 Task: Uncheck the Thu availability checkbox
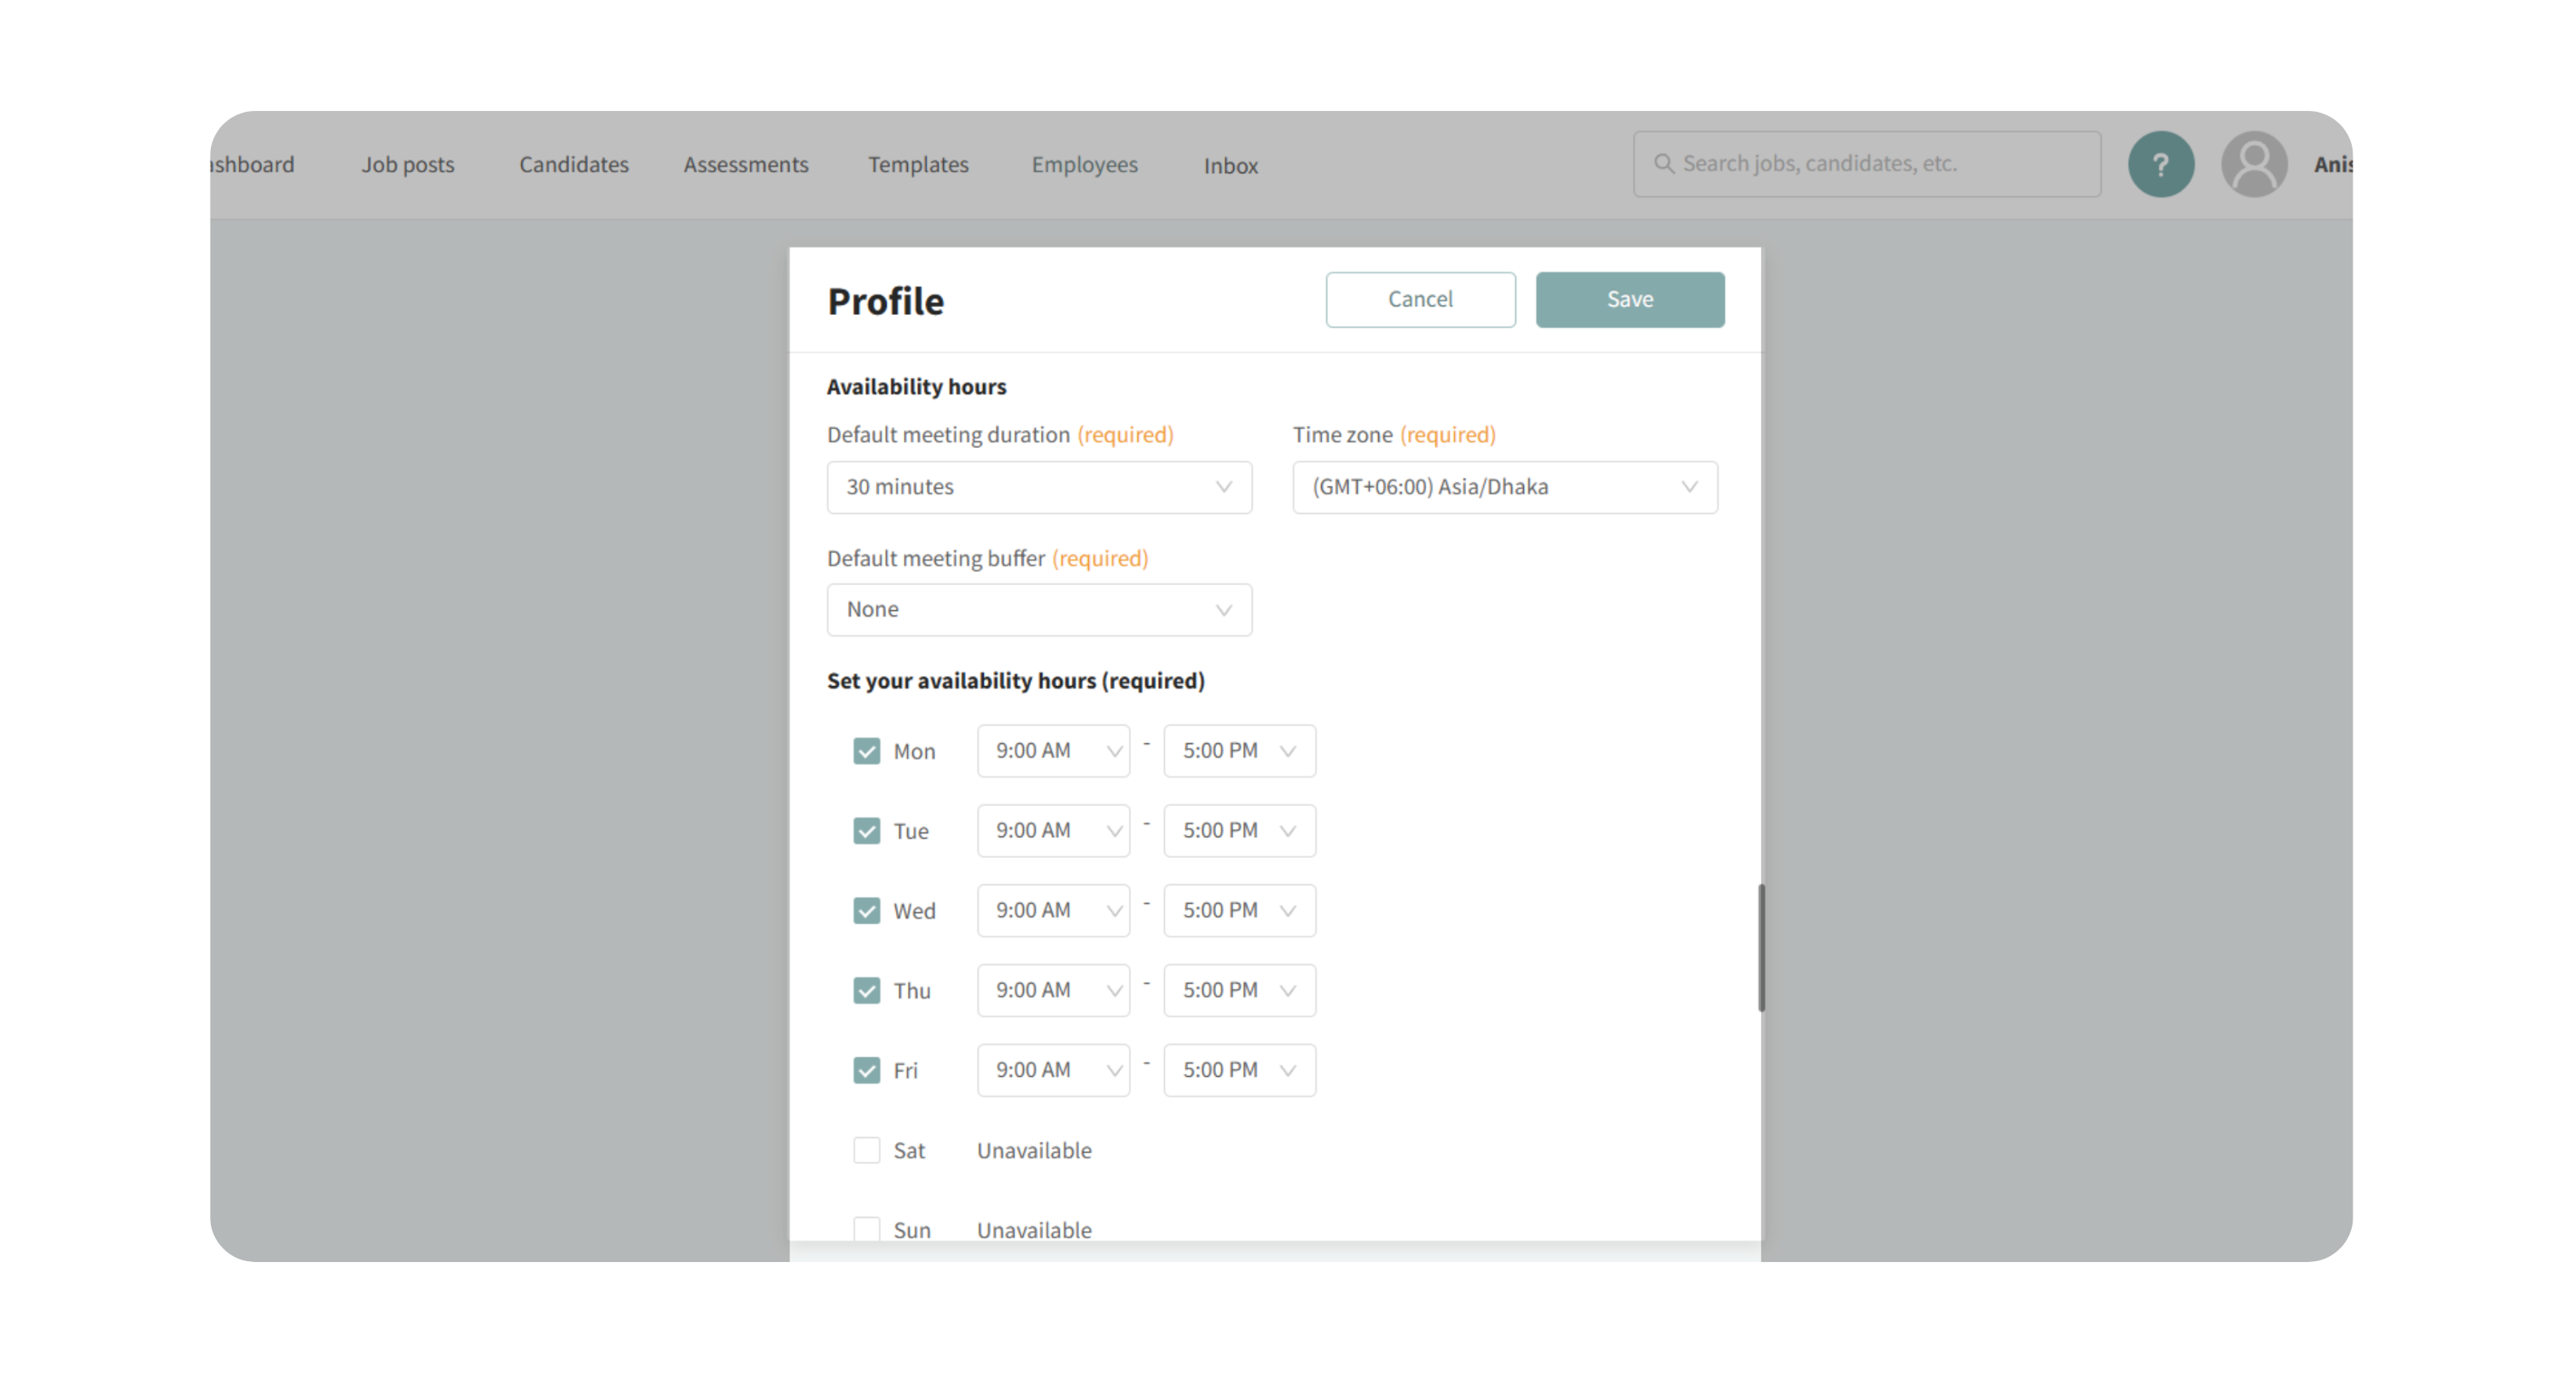867,991
